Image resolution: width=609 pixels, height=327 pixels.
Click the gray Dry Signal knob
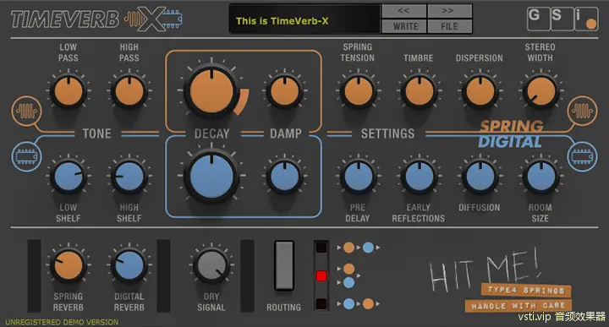(211, 265)
